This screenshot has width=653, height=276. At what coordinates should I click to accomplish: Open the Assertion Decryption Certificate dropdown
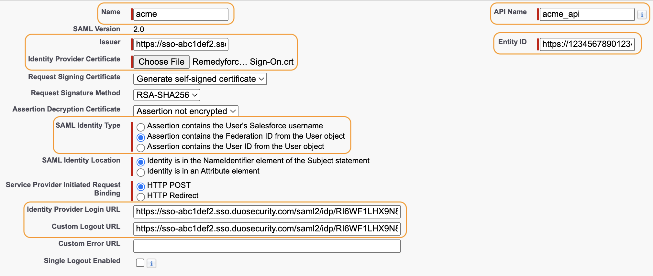185,111
